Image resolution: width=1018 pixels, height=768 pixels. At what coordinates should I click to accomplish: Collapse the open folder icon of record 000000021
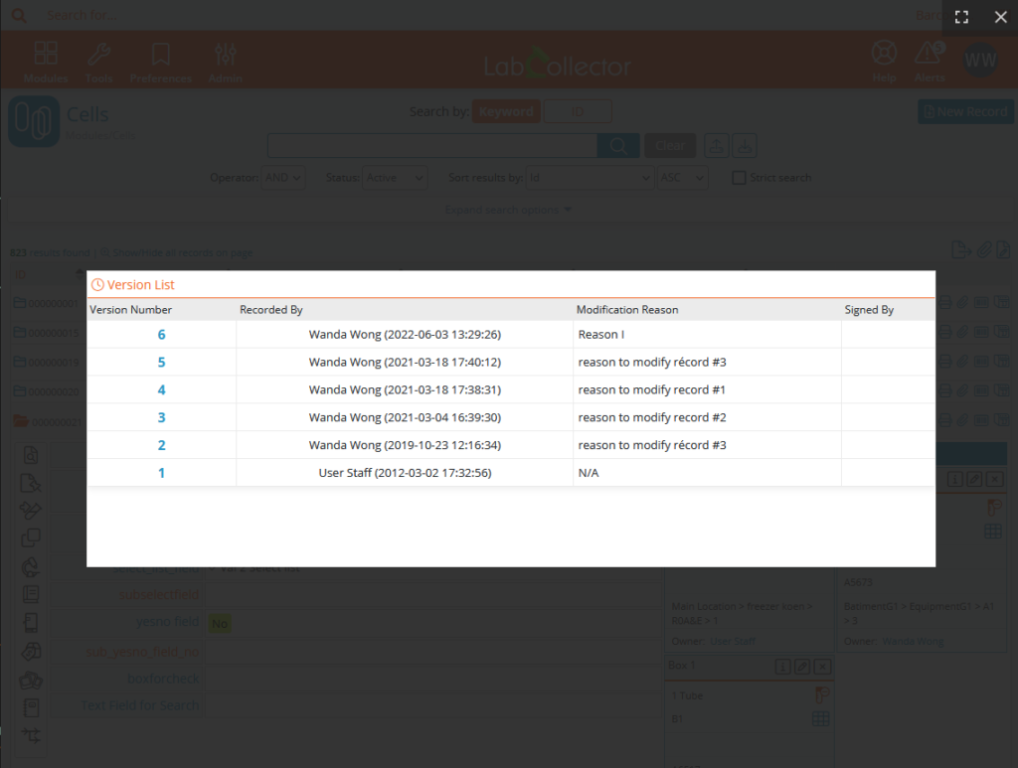point(21,421)
